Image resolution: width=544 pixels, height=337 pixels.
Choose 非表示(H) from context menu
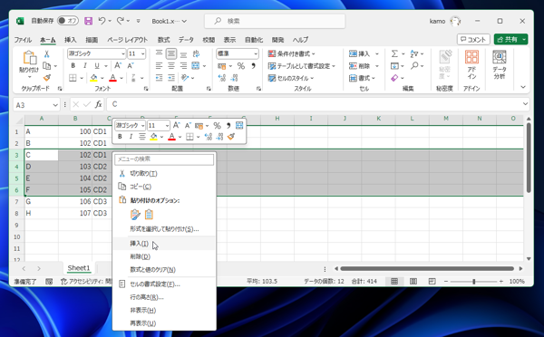tap(164, 310)
